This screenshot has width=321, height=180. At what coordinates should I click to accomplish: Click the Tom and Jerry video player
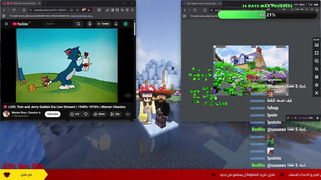[x=67, y=65]
